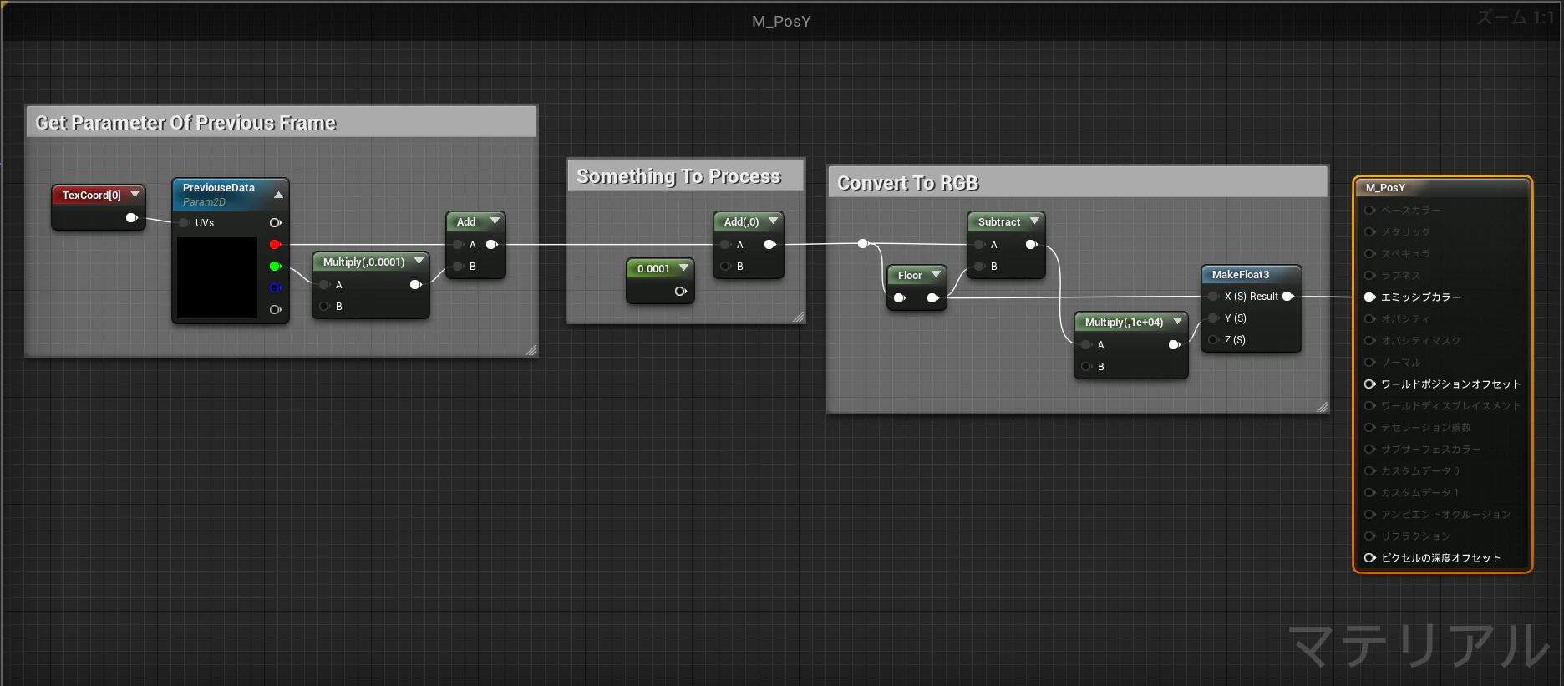Expand the Add(,0) node arrow
This screenshot has width=1564, height=686.
[773, 221]
